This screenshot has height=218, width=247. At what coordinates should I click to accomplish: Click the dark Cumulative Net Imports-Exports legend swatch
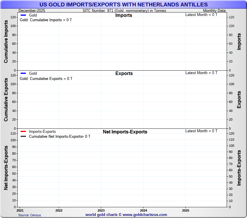click(23, 136)
